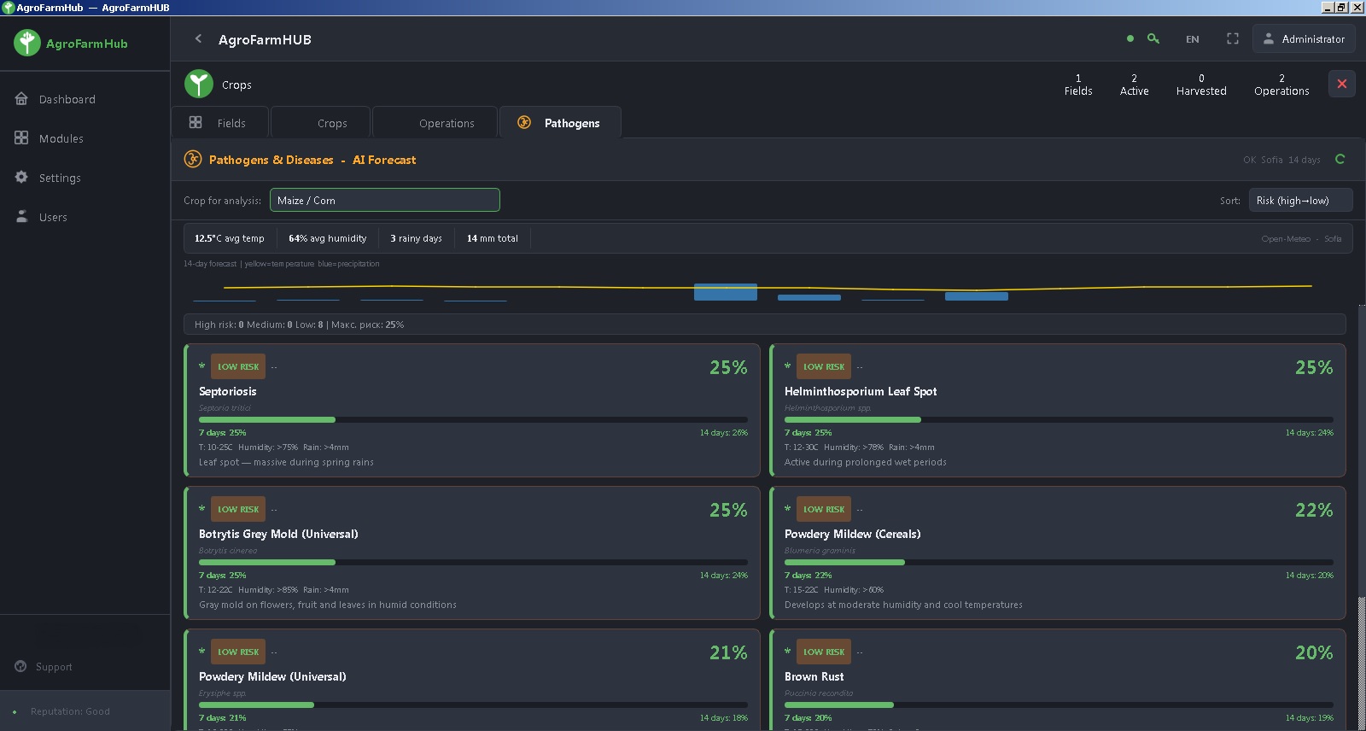Click the Botrytis Grey Mold (Universal) title
This screenshot has width=1366, height=731.
278,534
